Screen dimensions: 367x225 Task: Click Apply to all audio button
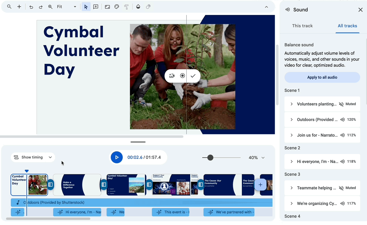click(322, 77)
